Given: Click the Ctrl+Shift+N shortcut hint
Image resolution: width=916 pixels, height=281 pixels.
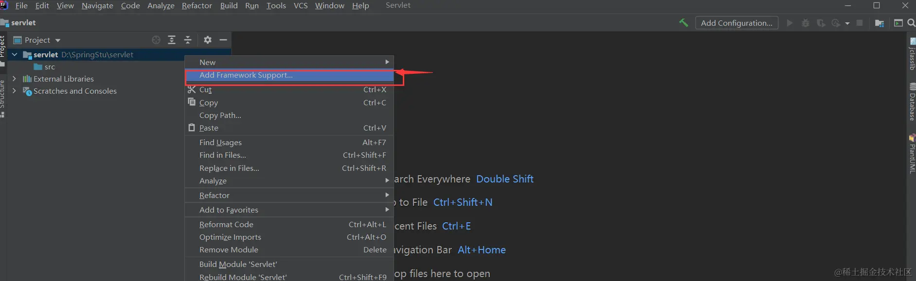Looking at the screenshot, I should [x=463, y=202].
